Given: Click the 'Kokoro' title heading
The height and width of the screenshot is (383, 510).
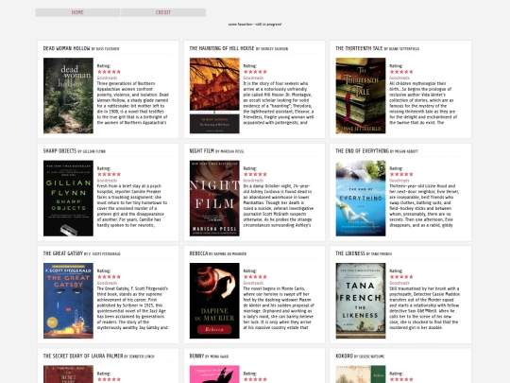Looking at the screenshot, I should (x=344, y=357).
